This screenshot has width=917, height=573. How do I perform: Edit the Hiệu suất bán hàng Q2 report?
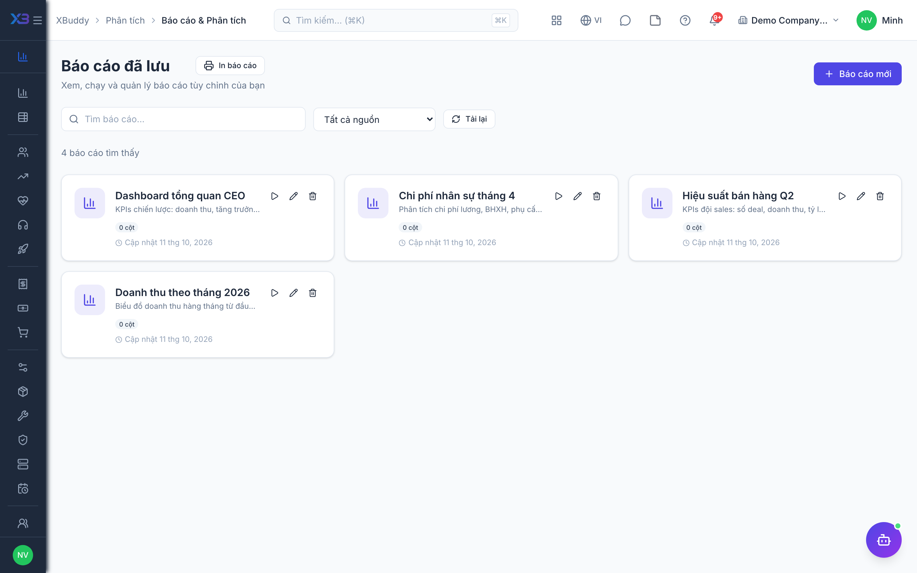(x=861, y=196)
